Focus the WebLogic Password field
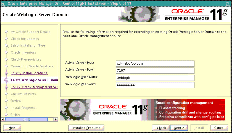 [x=155, y=85]
